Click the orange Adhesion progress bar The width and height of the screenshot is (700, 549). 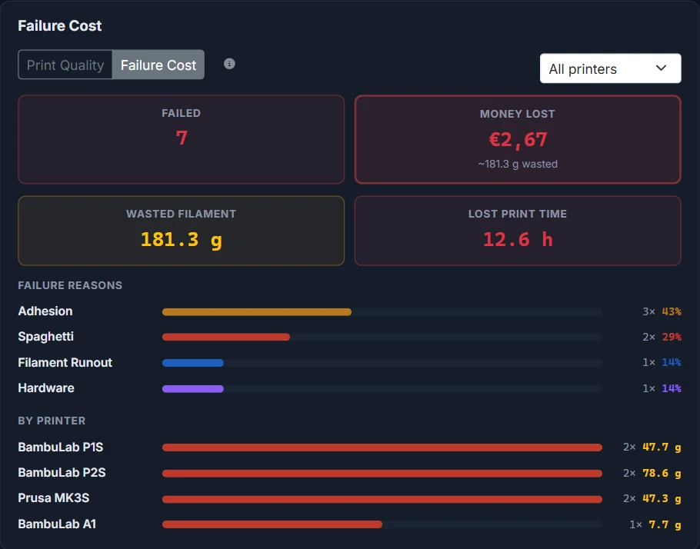click(x=257, y=312)
